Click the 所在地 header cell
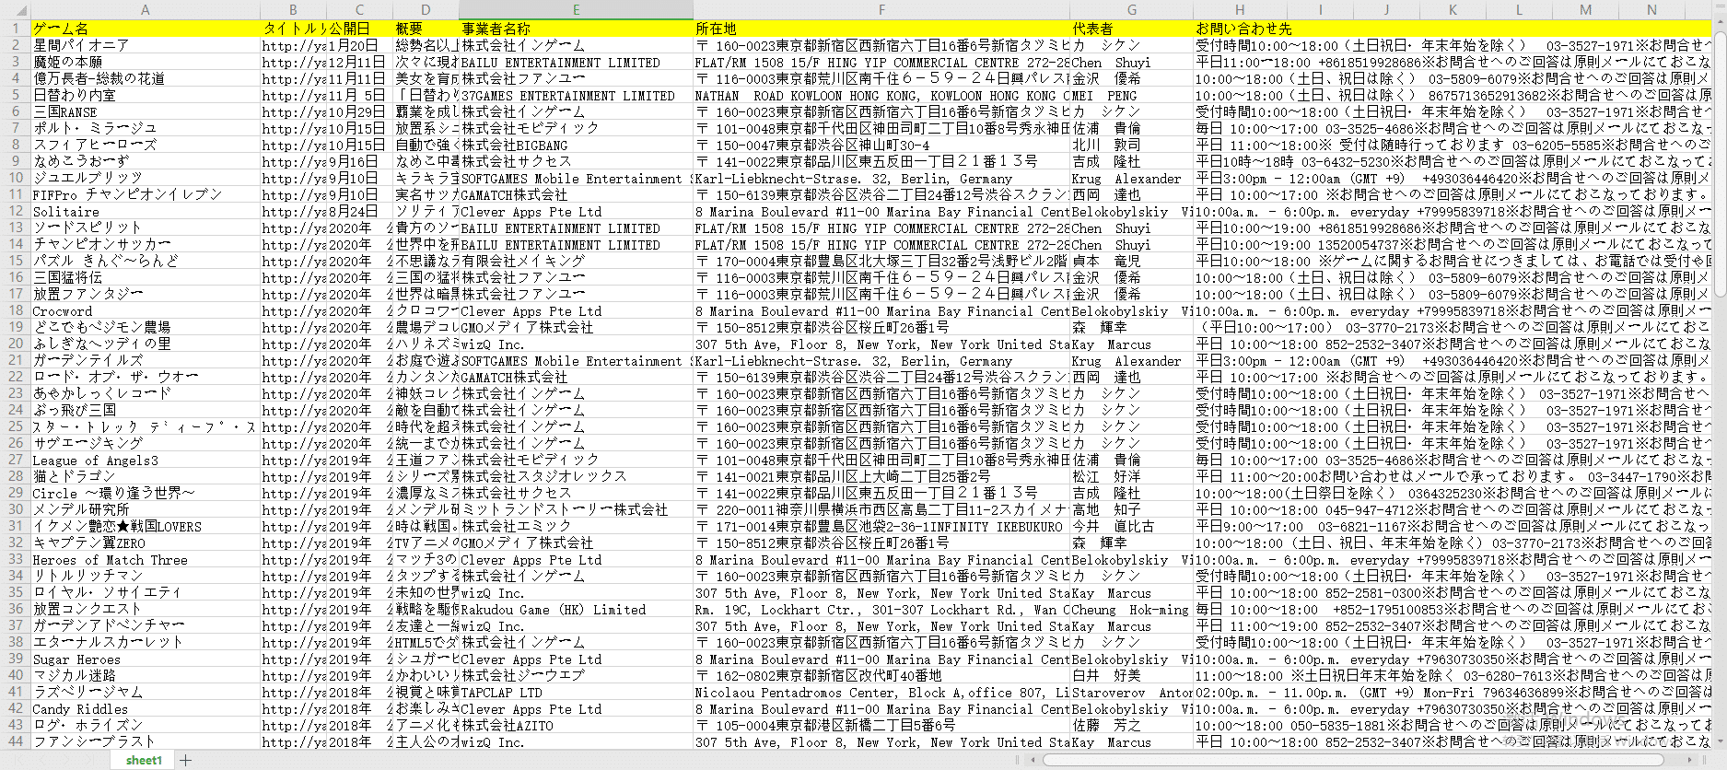Viewport: 1727px width, 770px height. click(x=881, y=29)
